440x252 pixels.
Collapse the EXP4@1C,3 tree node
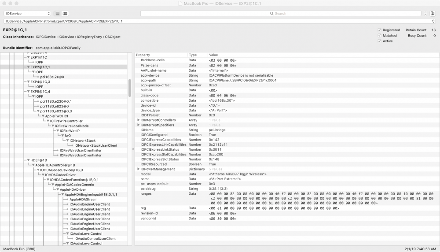coord(28,82)
